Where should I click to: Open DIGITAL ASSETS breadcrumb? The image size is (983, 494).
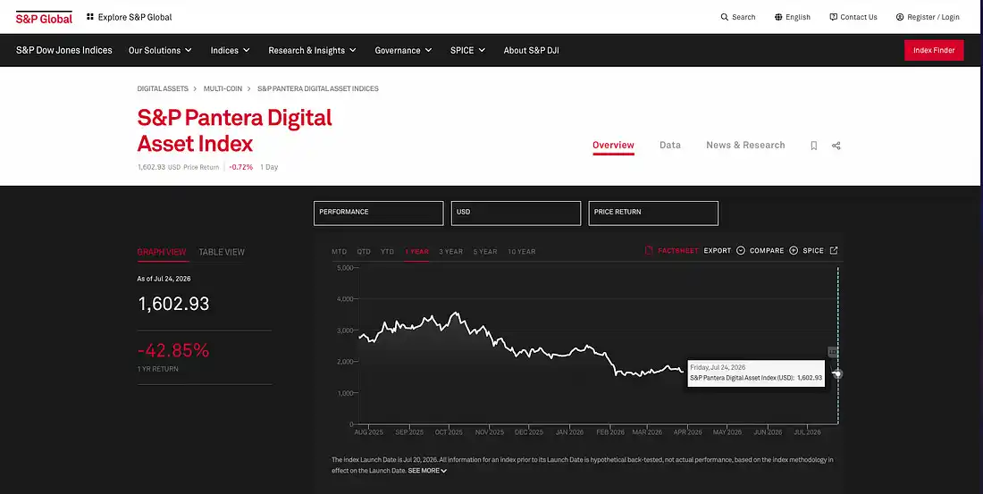tap(163, 88)
